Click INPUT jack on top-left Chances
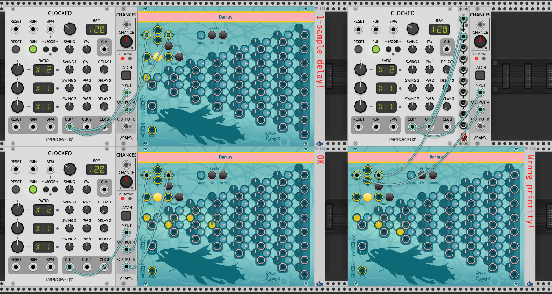The height and width of the screenshot is (294, 552). point(126,92)
